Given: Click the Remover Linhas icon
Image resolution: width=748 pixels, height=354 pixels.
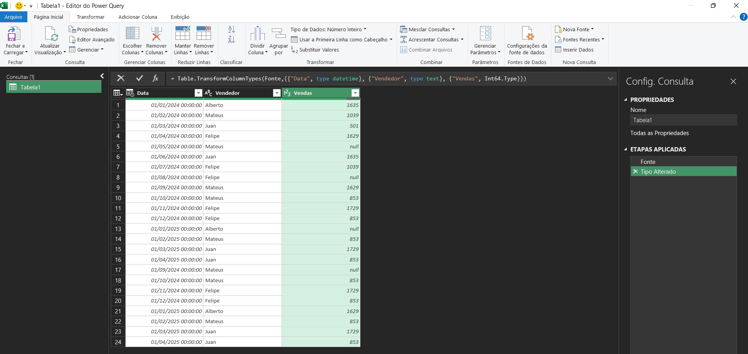Looking at the screenshot, I should pos(204,34).
